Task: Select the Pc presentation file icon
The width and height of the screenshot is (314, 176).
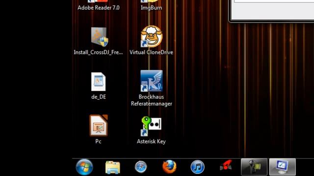Action: click(99, 125)
